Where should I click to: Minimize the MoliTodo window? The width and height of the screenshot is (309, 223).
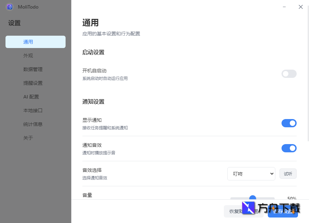[284, 7]
